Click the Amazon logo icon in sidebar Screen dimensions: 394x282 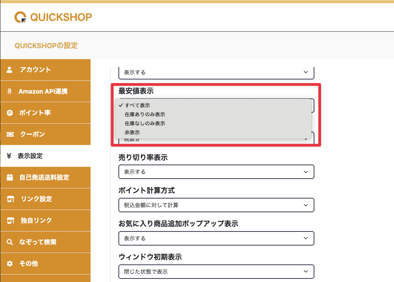tap(9, 91)
